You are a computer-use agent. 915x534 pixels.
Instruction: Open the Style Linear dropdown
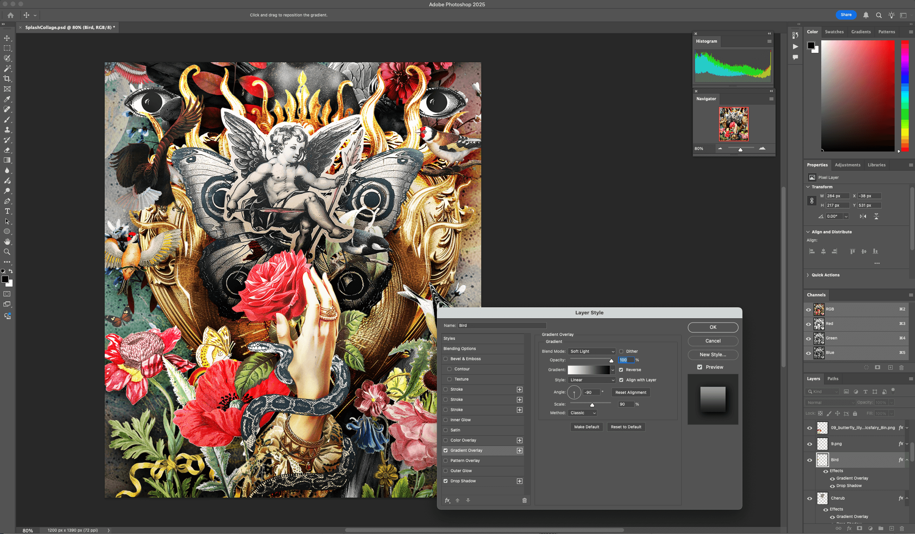(592, 380)
